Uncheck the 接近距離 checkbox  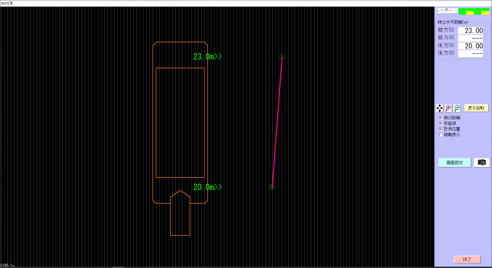[x=441, y=117]
